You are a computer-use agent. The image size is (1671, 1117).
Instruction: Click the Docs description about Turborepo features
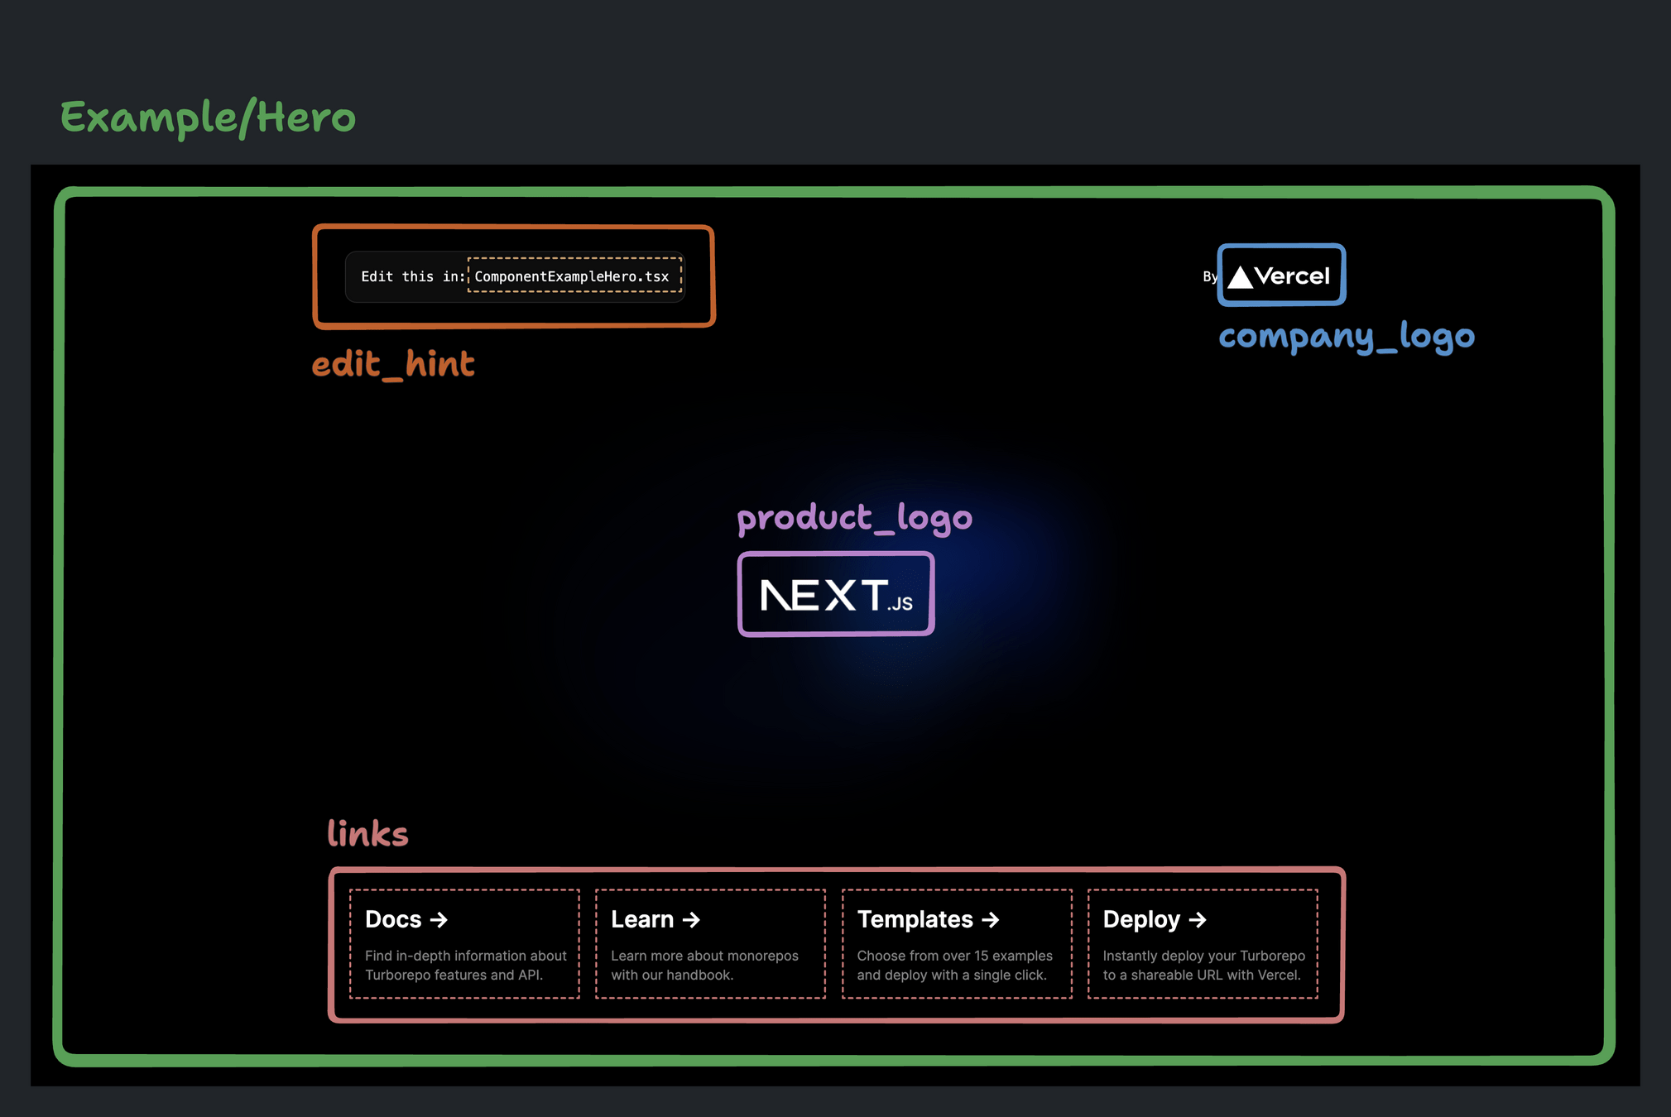[x=465, y=965]
